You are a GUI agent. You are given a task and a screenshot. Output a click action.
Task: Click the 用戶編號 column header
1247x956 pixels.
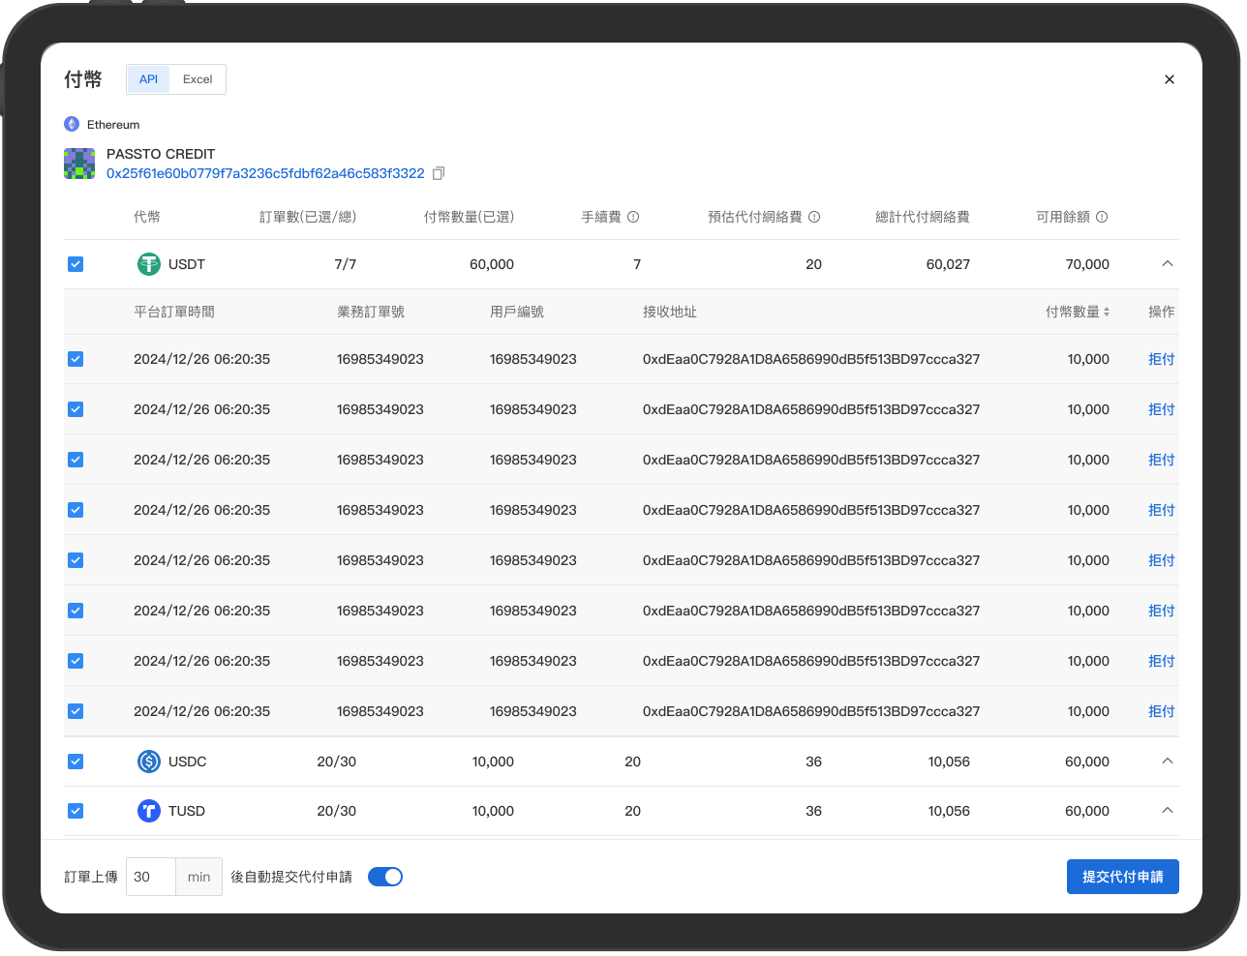click(x=517, y=312)
